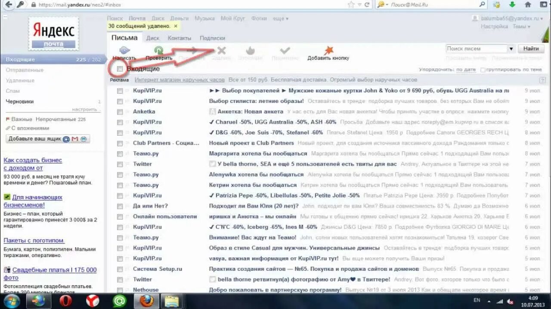The width and height of the screenshot is (551, 309).
Task: Open the search-letters dropdown arrow
Action: pos(511,48)
